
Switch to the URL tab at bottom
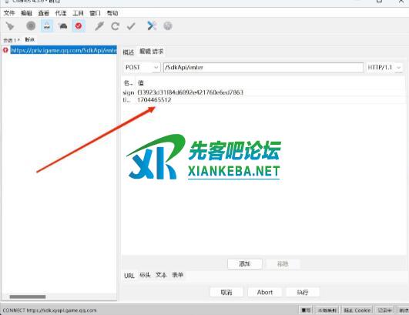[129, 276]
